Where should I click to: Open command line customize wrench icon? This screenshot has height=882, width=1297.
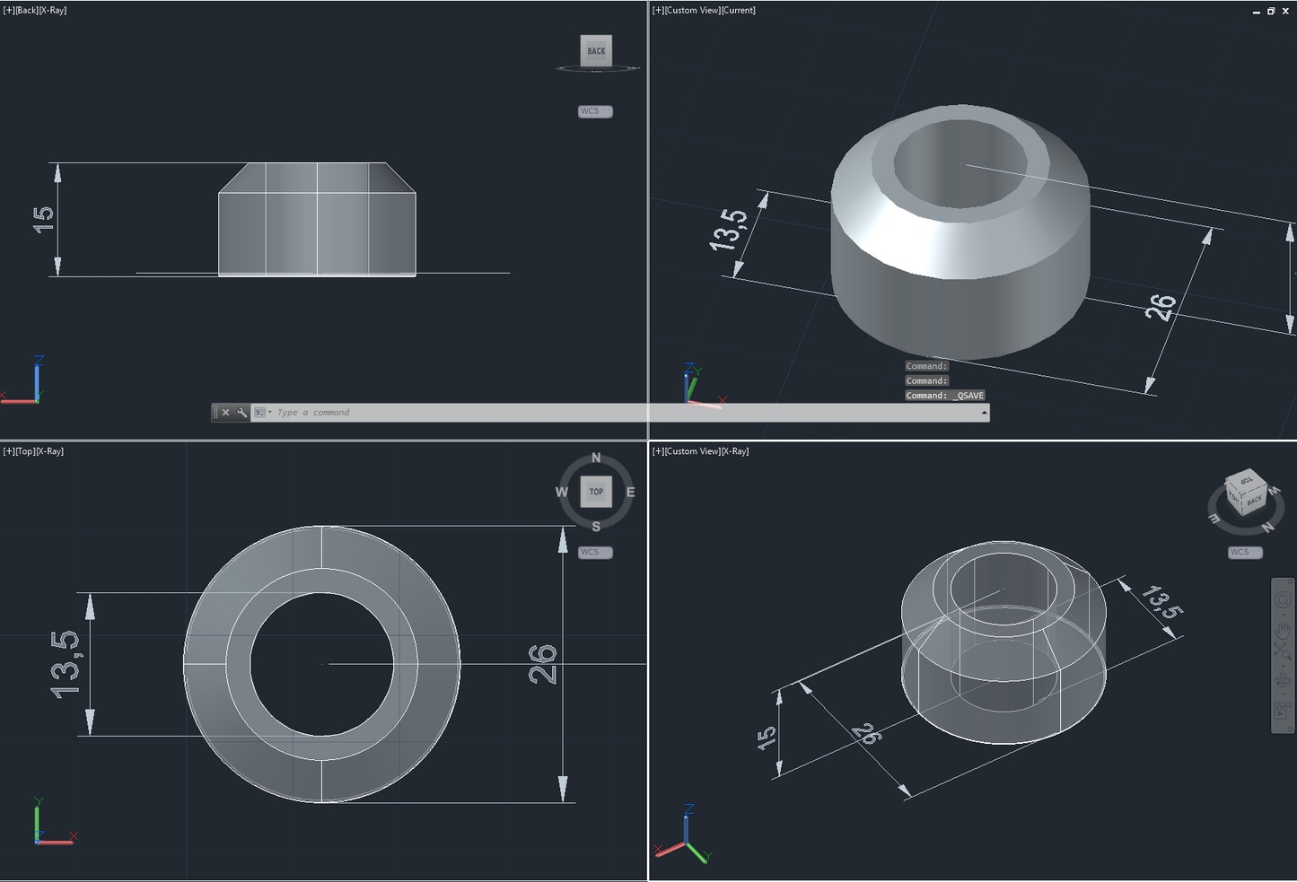pyautogui.click(x=241, y=413)
